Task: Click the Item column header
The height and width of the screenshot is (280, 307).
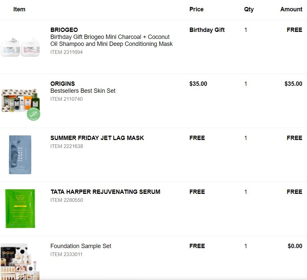Action: click(x=19, y=9)
